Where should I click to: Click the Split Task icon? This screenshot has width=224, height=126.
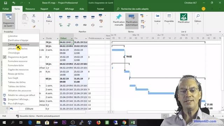pyautogui.click(x=77, y=25)
